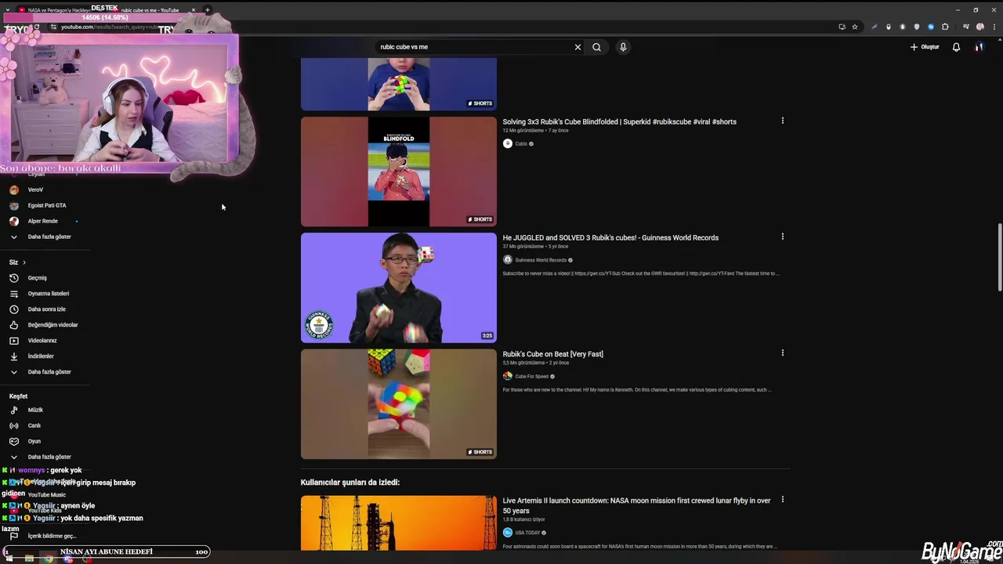This screenshot has width=1003, height=564.
Task: Open the Chrome three-dot menu
Action: pos(993,27)
